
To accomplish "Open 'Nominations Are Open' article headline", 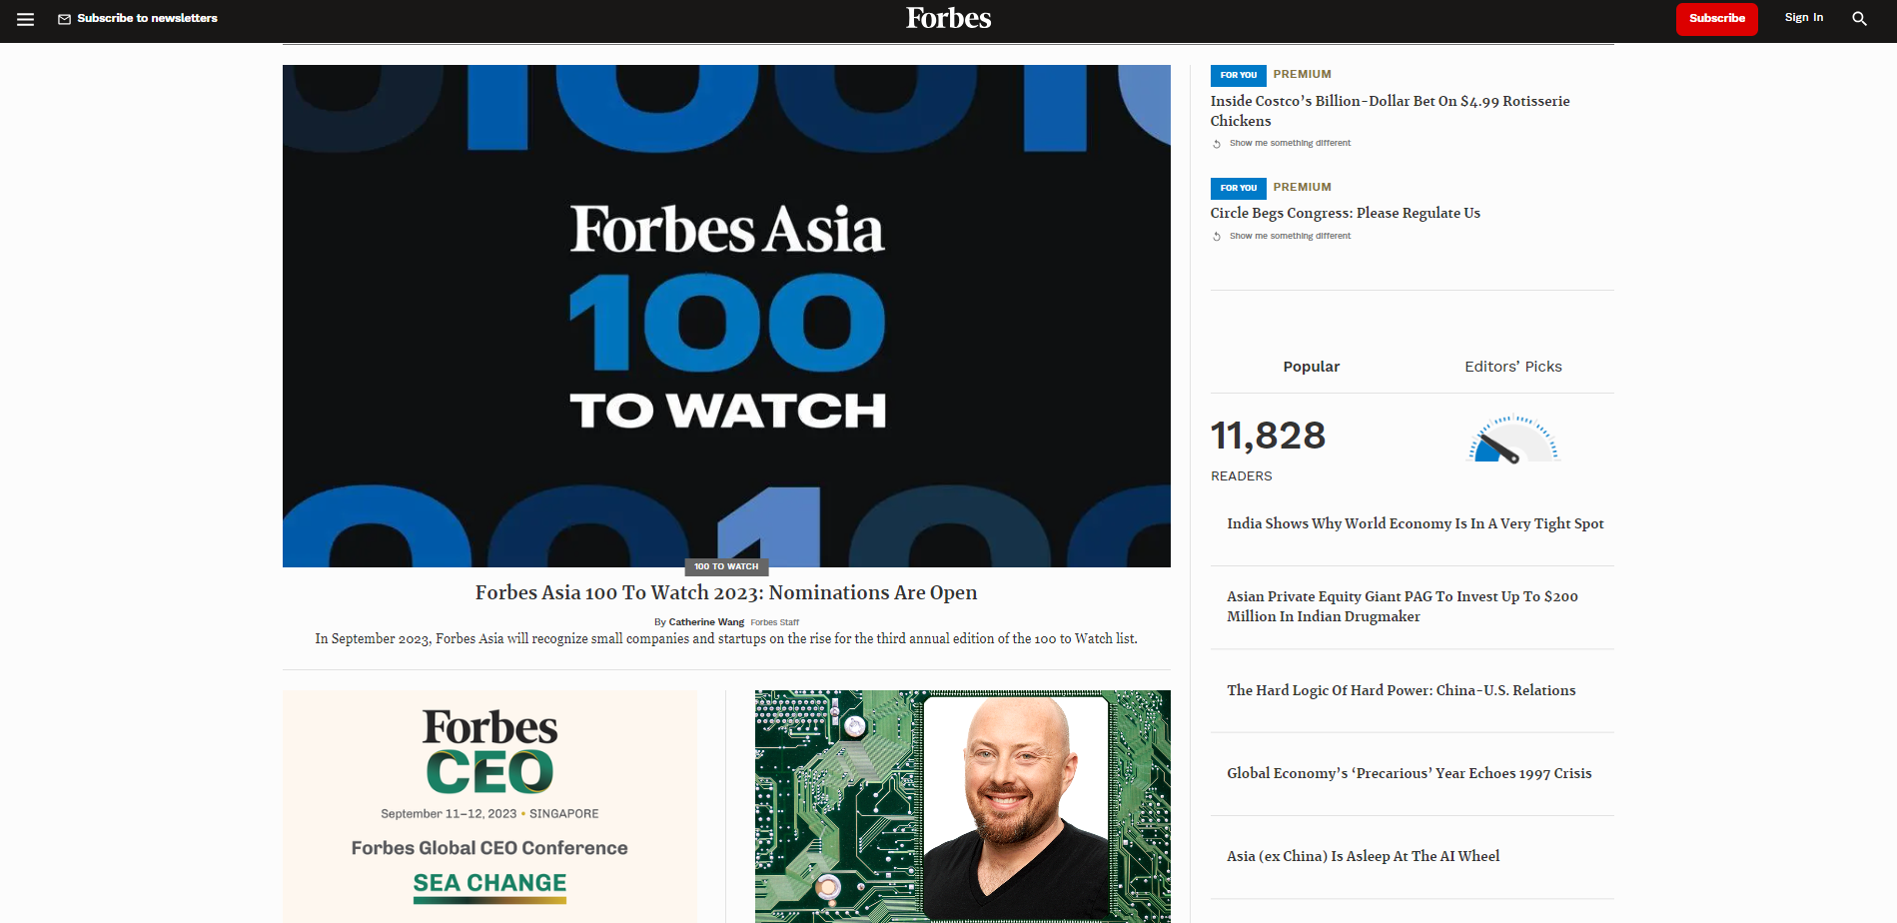I will coord(726,592).
